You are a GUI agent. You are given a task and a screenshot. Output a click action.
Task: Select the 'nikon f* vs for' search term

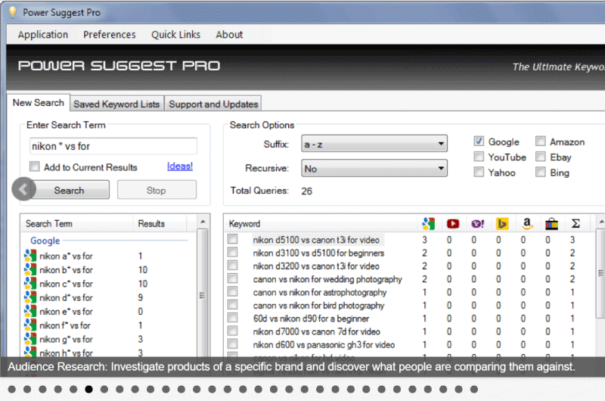(65, 325)
